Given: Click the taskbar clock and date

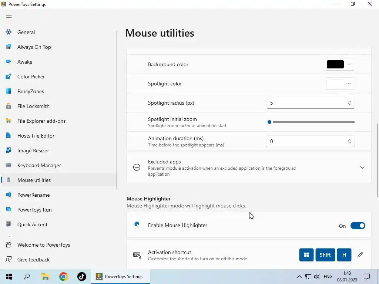Looking at the screenshot, I should (347, 277).
